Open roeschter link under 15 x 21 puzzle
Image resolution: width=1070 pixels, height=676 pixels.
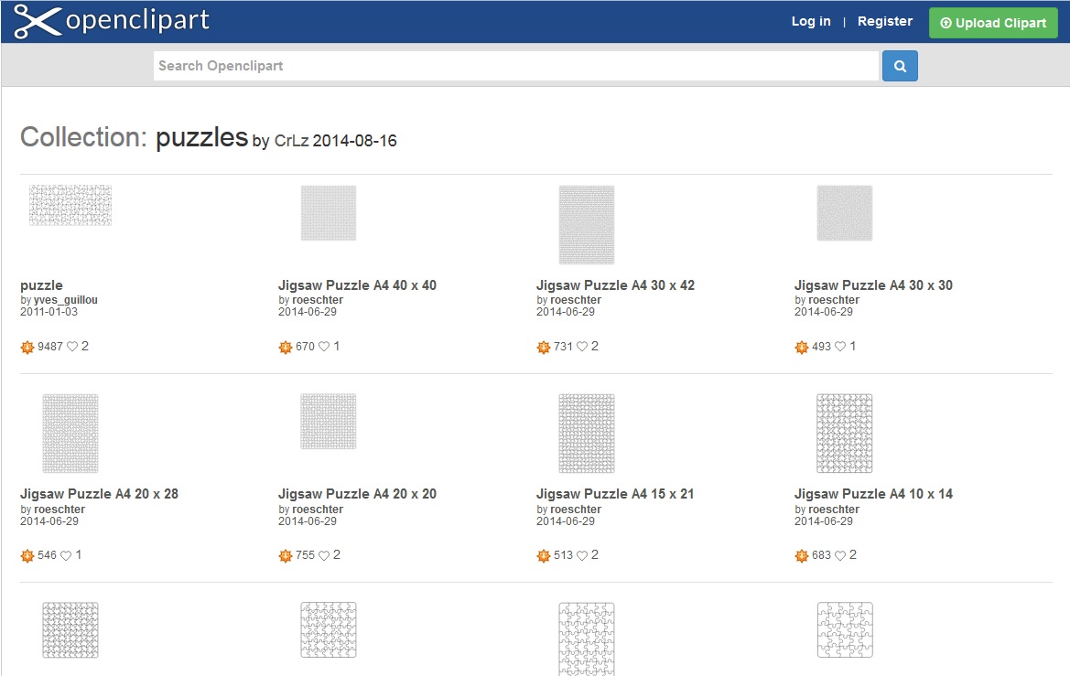point(575,510)
